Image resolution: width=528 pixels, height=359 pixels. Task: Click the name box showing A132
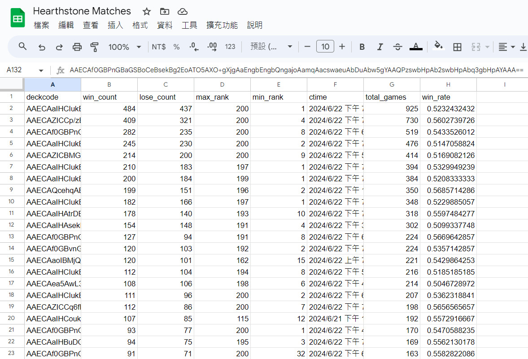click(14, 70)
